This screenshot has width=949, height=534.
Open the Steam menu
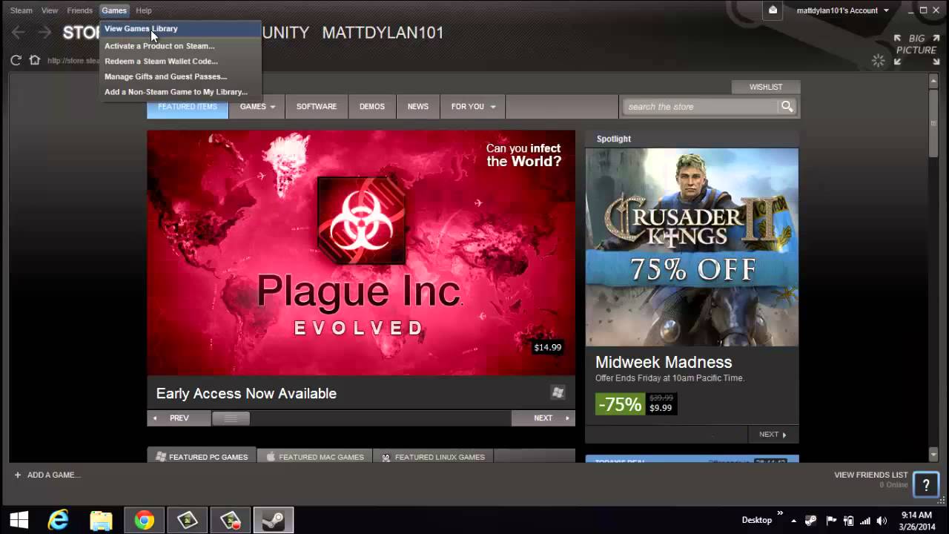(x=21, y=10)
